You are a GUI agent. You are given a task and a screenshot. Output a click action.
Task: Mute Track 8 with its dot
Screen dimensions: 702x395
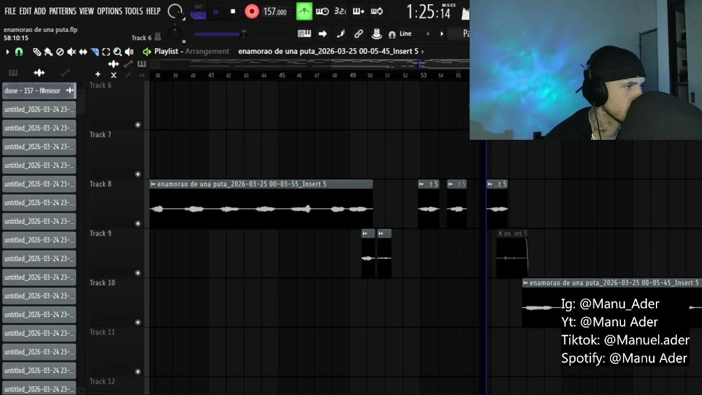point(138,223)
